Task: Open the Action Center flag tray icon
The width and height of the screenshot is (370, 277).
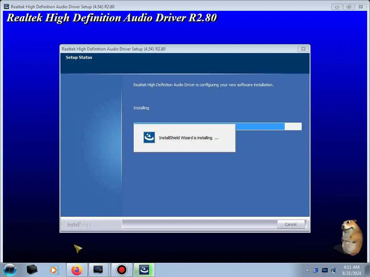Action: [316, 270]
